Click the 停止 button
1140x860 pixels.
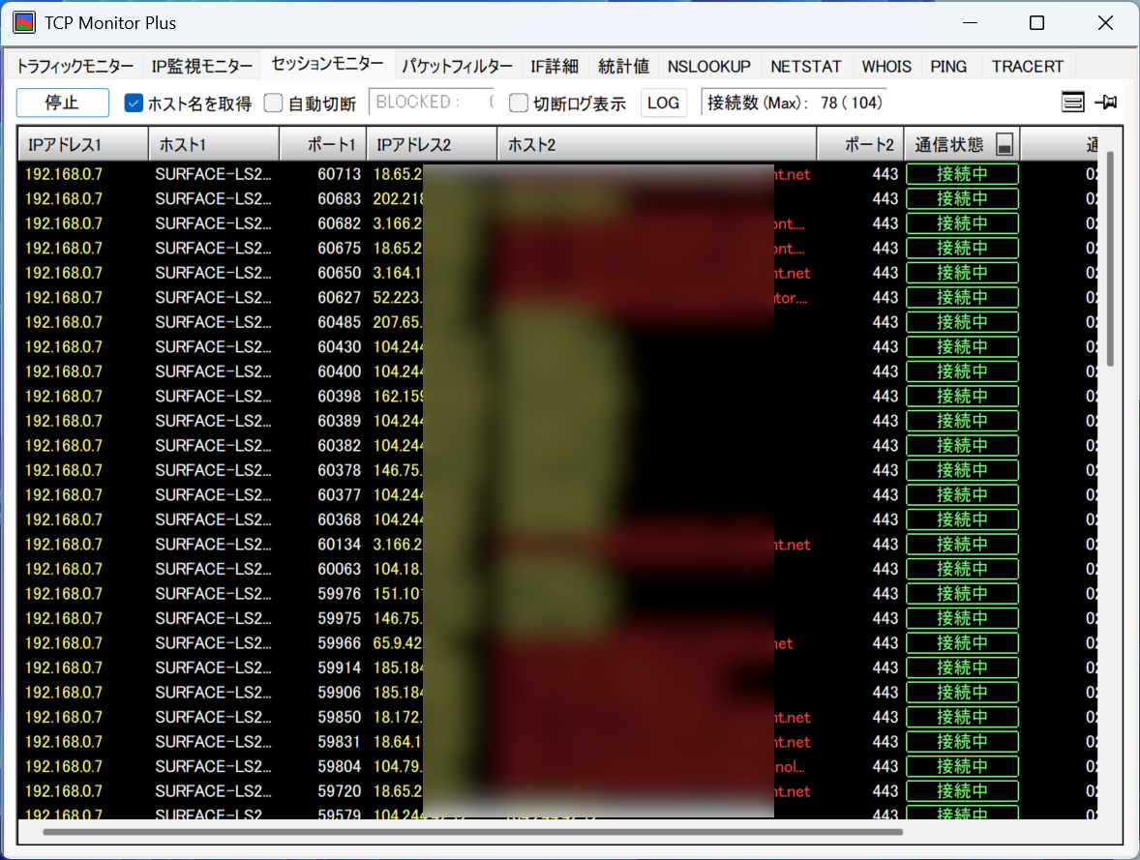click(x=63, y=103)
